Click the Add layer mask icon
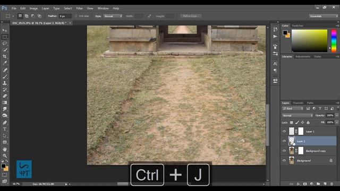 click(x=305, y=184)
